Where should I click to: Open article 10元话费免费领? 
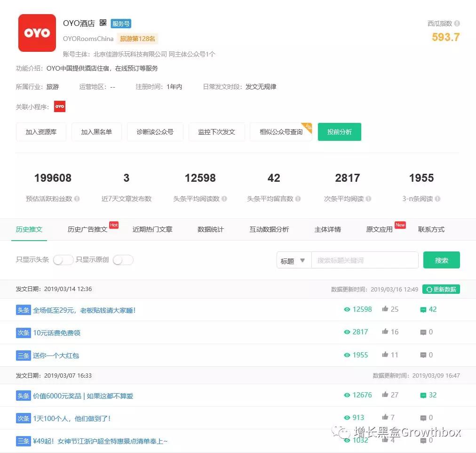click(57, 333)
